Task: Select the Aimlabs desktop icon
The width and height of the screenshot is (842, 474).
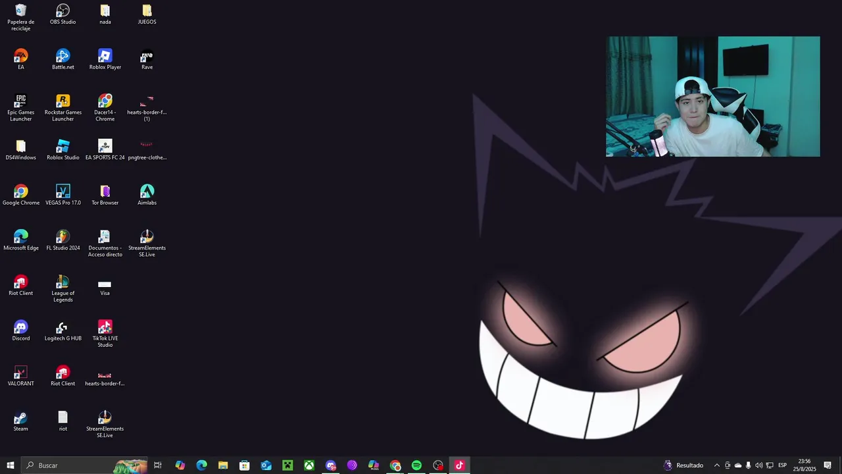Action: [147, 195]
